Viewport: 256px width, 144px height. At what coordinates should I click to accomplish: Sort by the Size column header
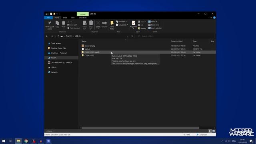(x=212, y=41)
